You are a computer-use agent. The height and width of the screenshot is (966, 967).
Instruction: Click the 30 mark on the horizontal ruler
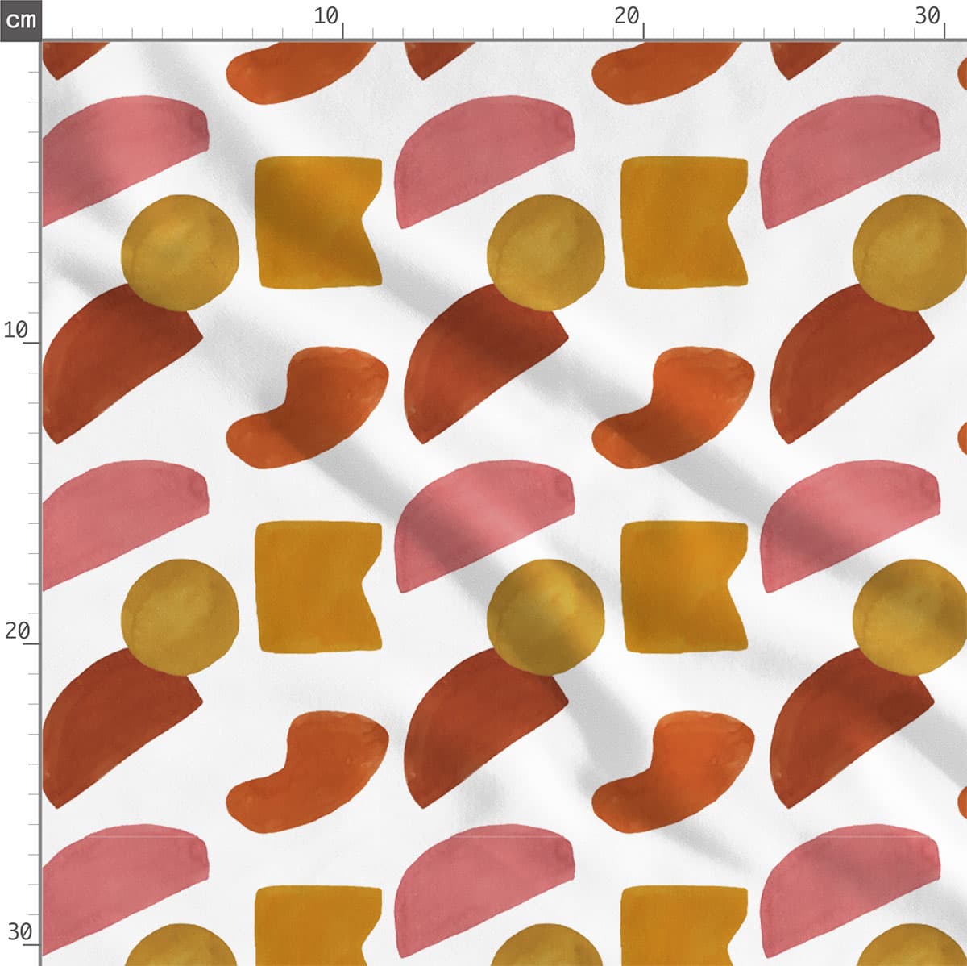click(928, 16)
